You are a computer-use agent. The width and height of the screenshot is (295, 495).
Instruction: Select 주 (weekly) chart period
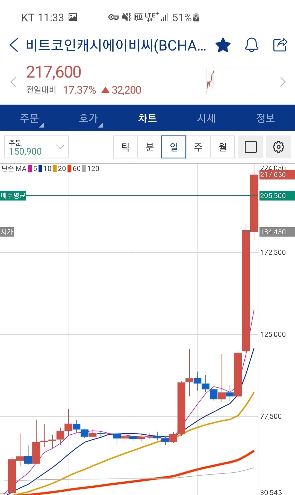pyautogui.click(x=198, y=147)
